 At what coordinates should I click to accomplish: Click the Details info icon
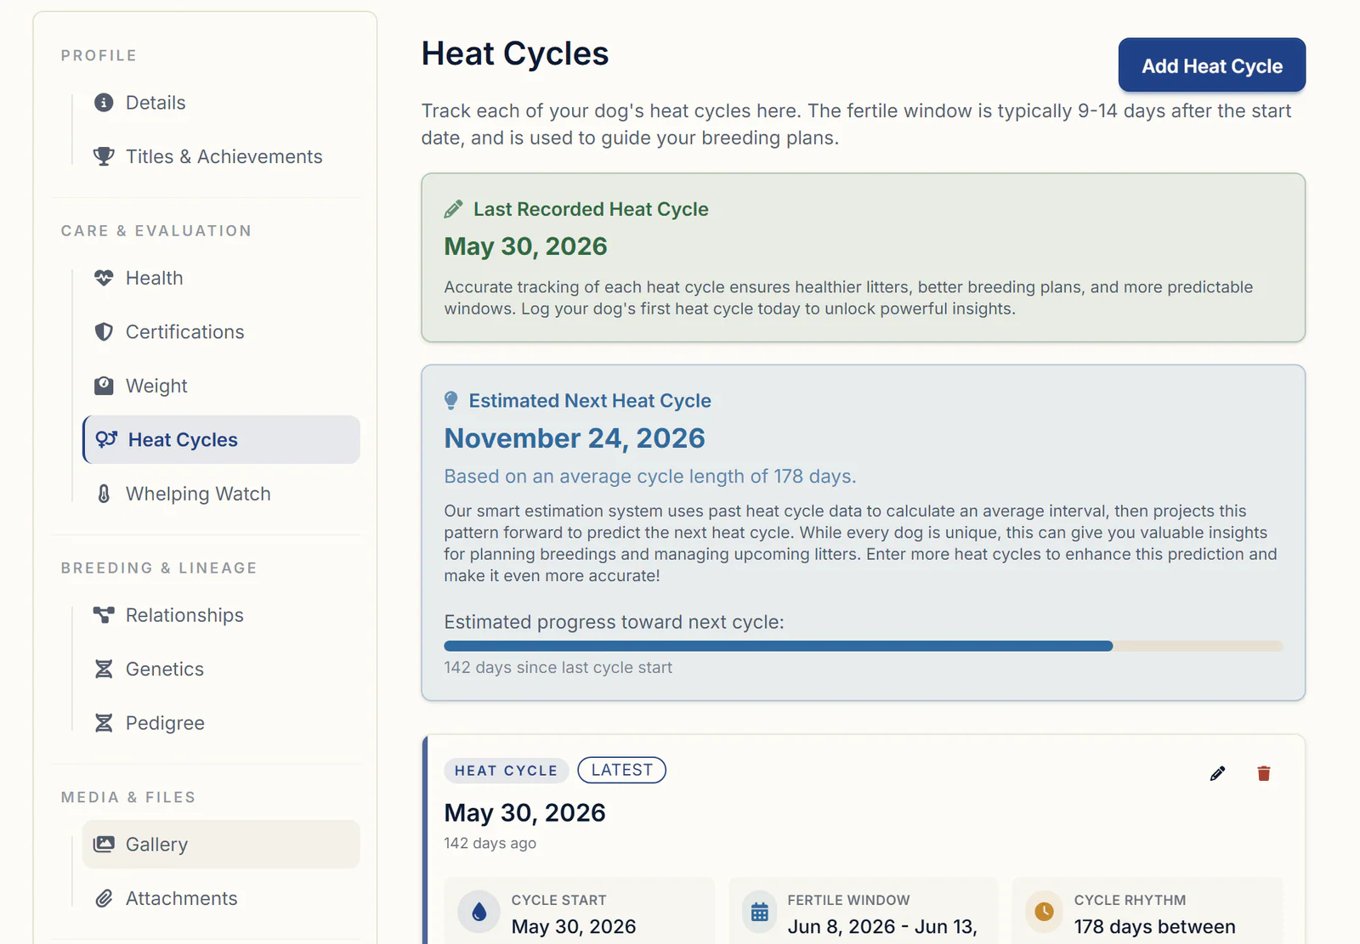pos(104,103)
